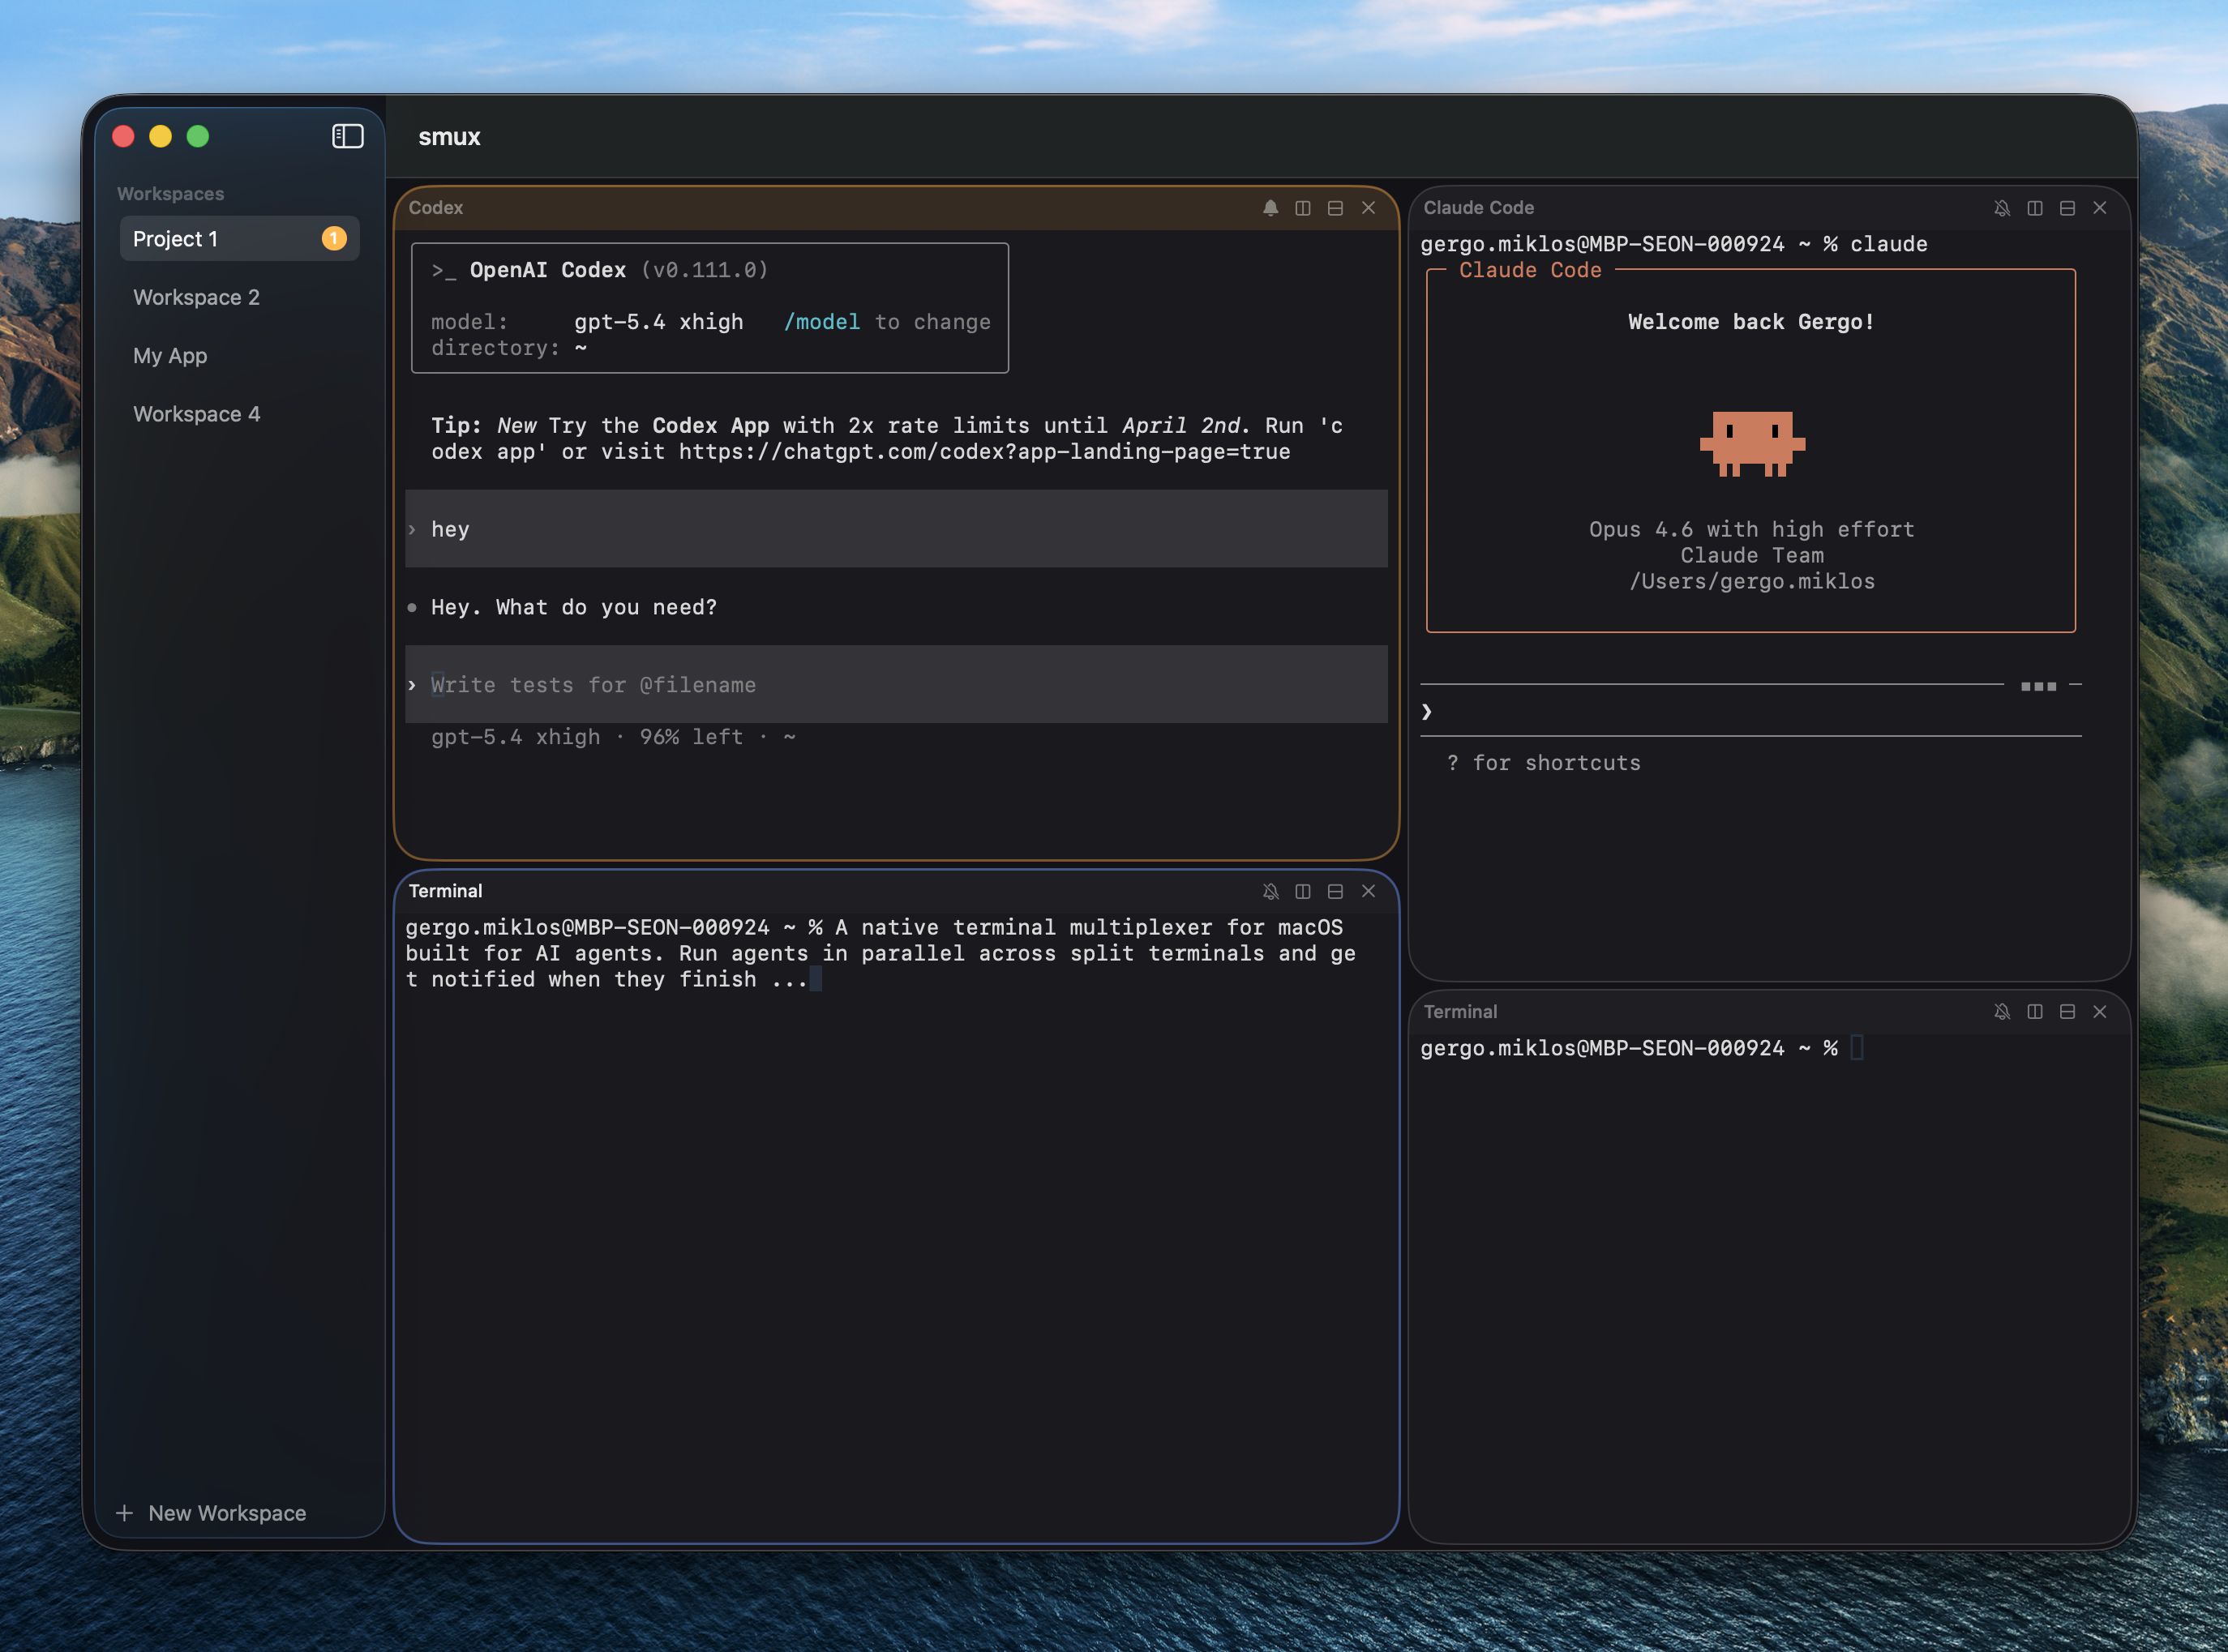2228x1652 pixels.
Task: Open the chatgpt.com/codex link in tip
Action: click(984, 452)
